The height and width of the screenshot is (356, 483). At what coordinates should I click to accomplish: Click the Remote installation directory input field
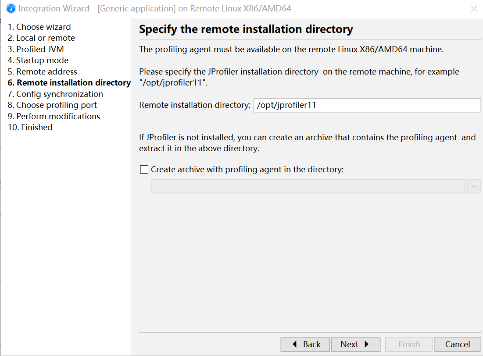click(x=367, y=105)
